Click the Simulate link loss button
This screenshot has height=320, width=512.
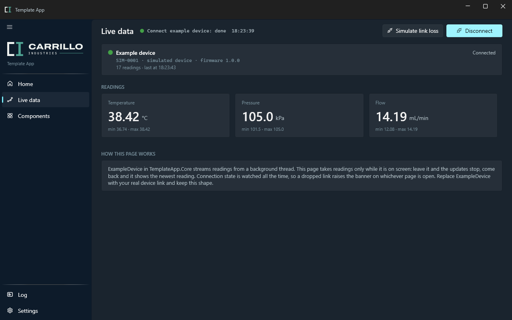(413, 31)
